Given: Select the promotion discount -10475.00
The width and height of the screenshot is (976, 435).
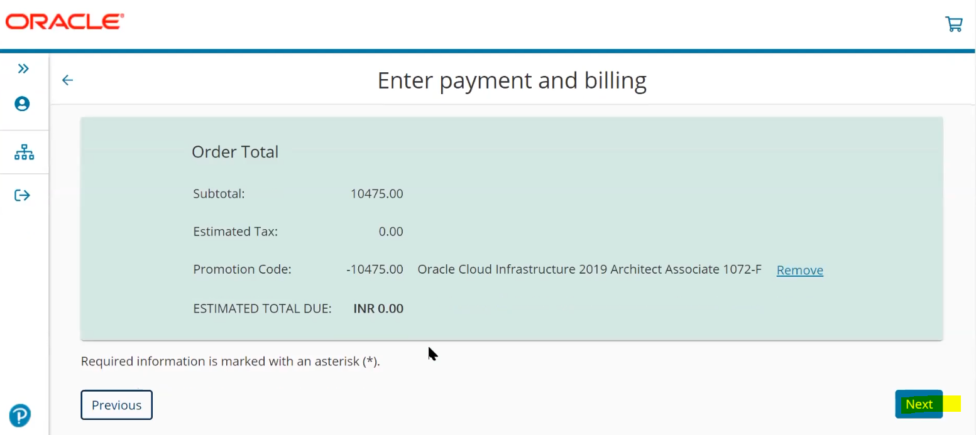Looking at the screenshot, I should coord(375,269).
